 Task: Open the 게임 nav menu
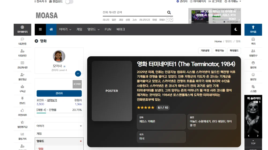click(79, 29)
